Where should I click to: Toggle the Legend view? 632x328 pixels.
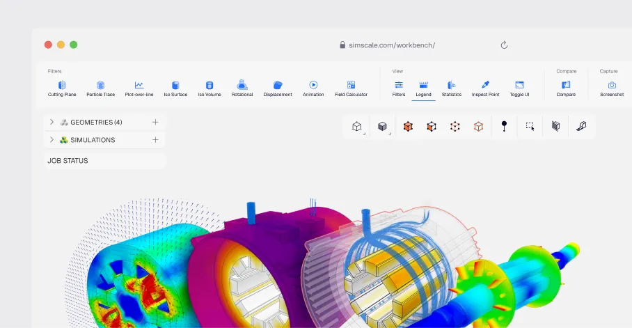pos(423,88)
